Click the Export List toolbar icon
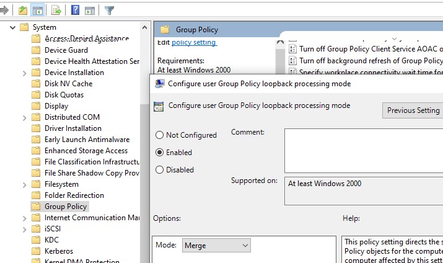Image resolution: width=443 pixels, height=263 pixels. (x=56, y=10)
